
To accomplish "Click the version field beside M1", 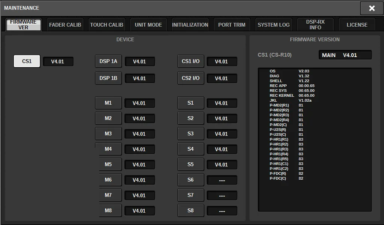I will coord(140,103).
